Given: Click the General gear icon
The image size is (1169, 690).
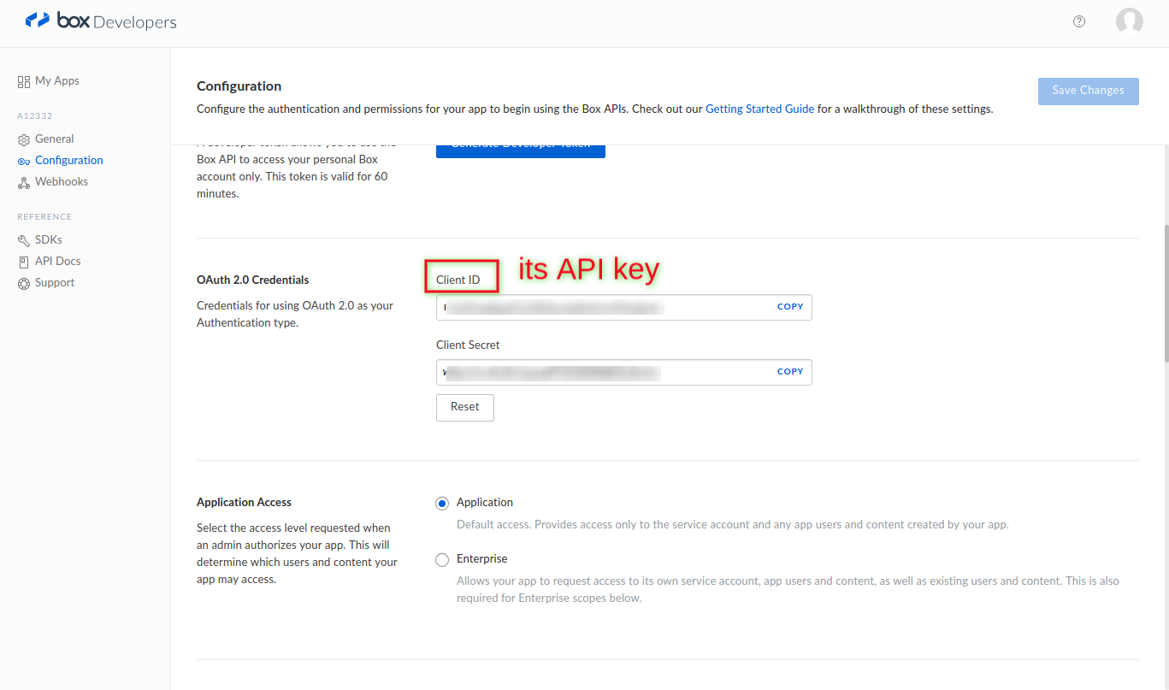Looking at the screenshot, I should (24, 139).
